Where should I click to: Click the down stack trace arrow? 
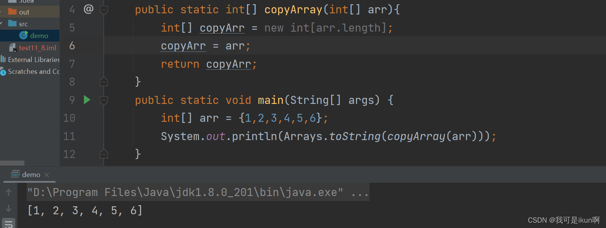pos(9,209)
